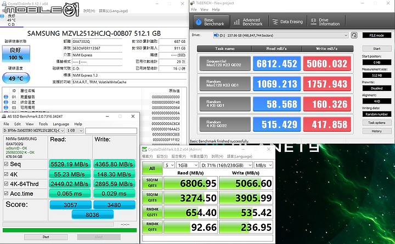Expand the test count 5 dropdown in CrystalDiskMark
Image resolution: width=395 pixels, height=244 pixels.
(x=169, y=165)
